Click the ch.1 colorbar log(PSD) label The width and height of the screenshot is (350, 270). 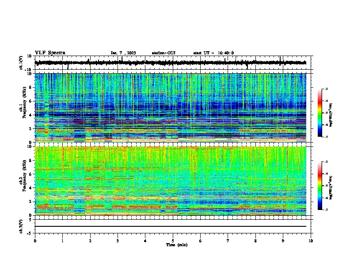coord(331,115)
